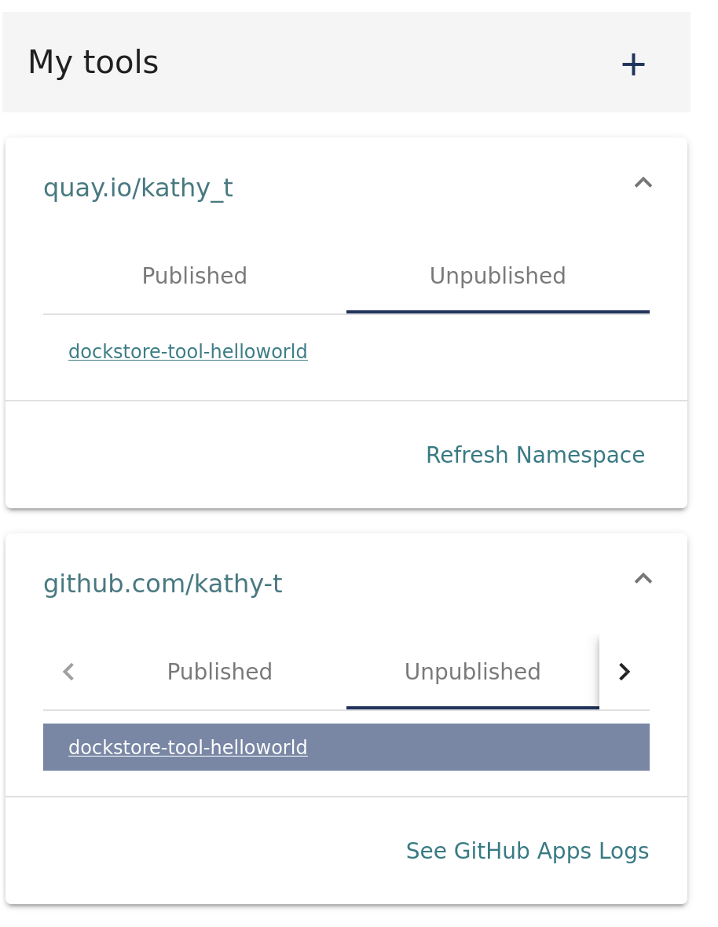
Task: Collapse the github.com/kathy-t panel with its chevron
Action: (643, 579)
